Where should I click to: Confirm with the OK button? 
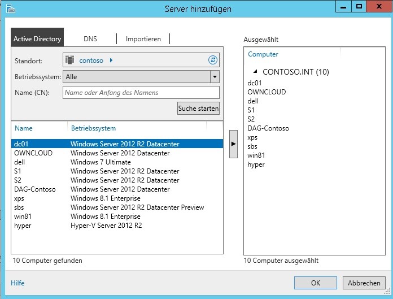click(315, 283)
